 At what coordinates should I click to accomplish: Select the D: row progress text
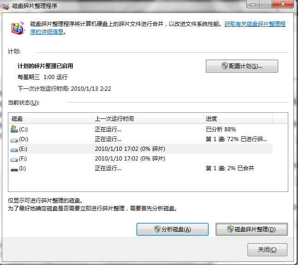click(236, 139)
